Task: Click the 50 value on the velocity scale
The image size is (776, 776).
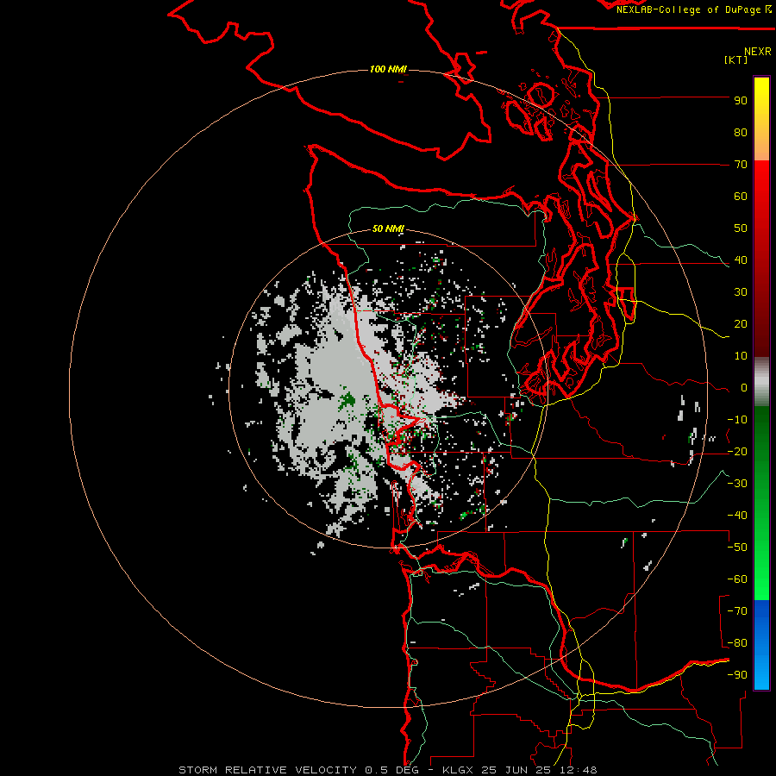Action: click(741, 228)
